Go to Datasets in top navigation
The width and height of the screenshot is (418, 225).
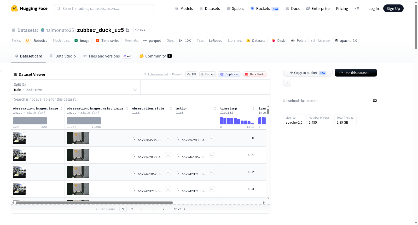[x=210, y=8]
